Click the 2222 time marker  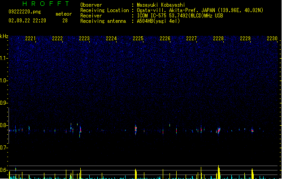coord(57,38)
